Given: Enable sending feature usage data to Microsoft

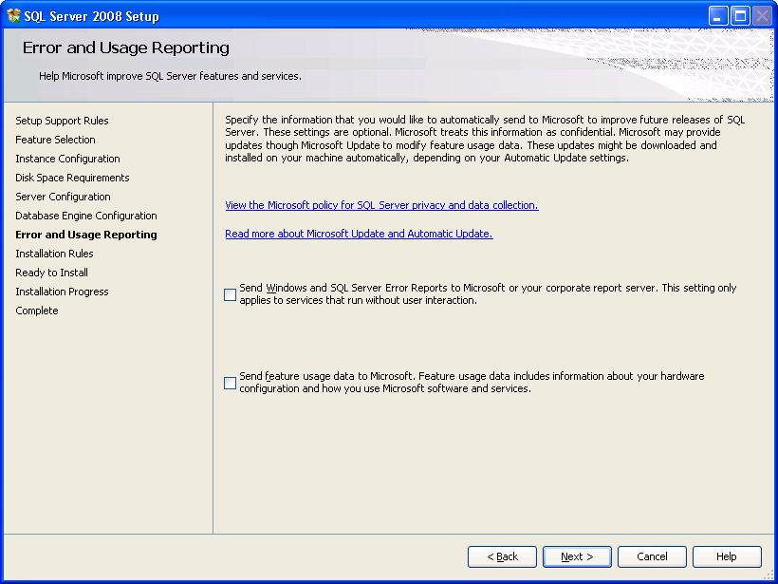Looking at the screenshot, I should click(230, 383).
